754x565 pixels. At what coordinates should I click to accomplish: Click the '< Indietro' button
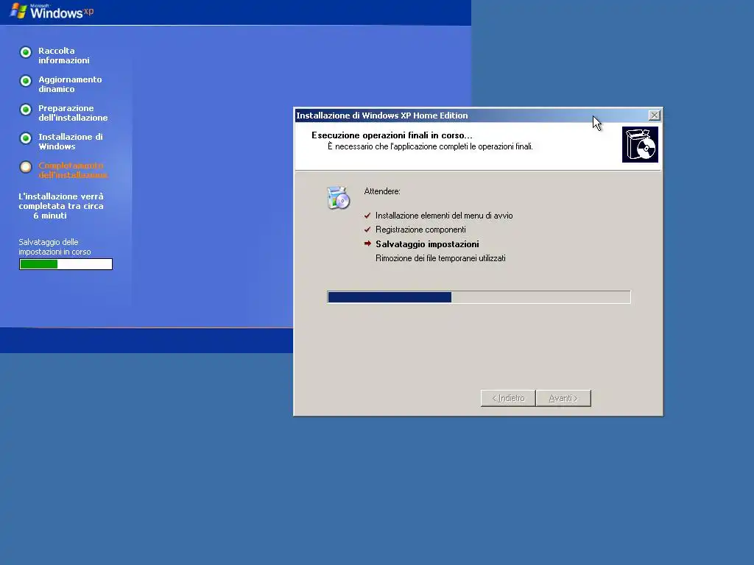click(508, 398)
